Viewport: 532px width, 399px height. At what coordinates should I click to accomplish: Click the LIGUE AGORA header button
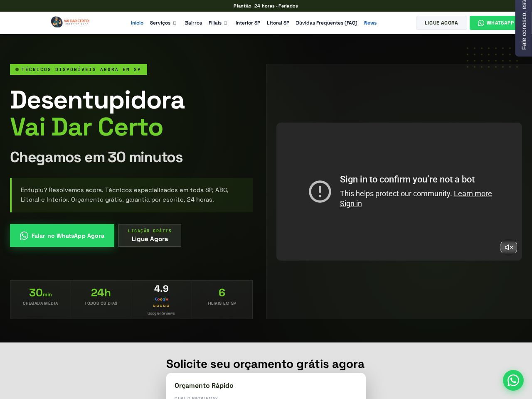[x=441, y=23]
